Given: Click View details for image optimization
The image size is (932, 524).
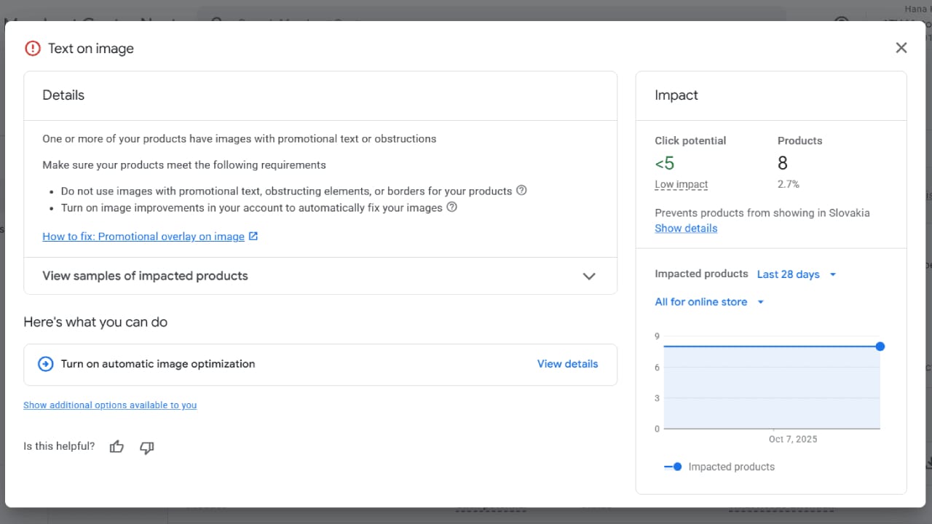Looking at the screenshot, I should pyautogui.click(x=567, y=364).
